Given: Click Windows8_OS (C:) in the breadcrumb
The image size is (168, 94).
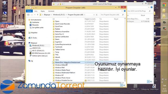Looking at the screenshot, I should (x=59, y=15).
